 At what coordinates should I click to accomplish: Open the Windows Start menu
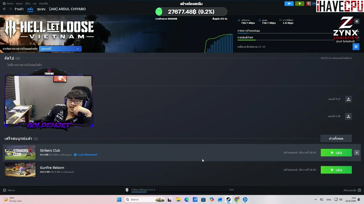pyautogui.click(x=119, y=199)
